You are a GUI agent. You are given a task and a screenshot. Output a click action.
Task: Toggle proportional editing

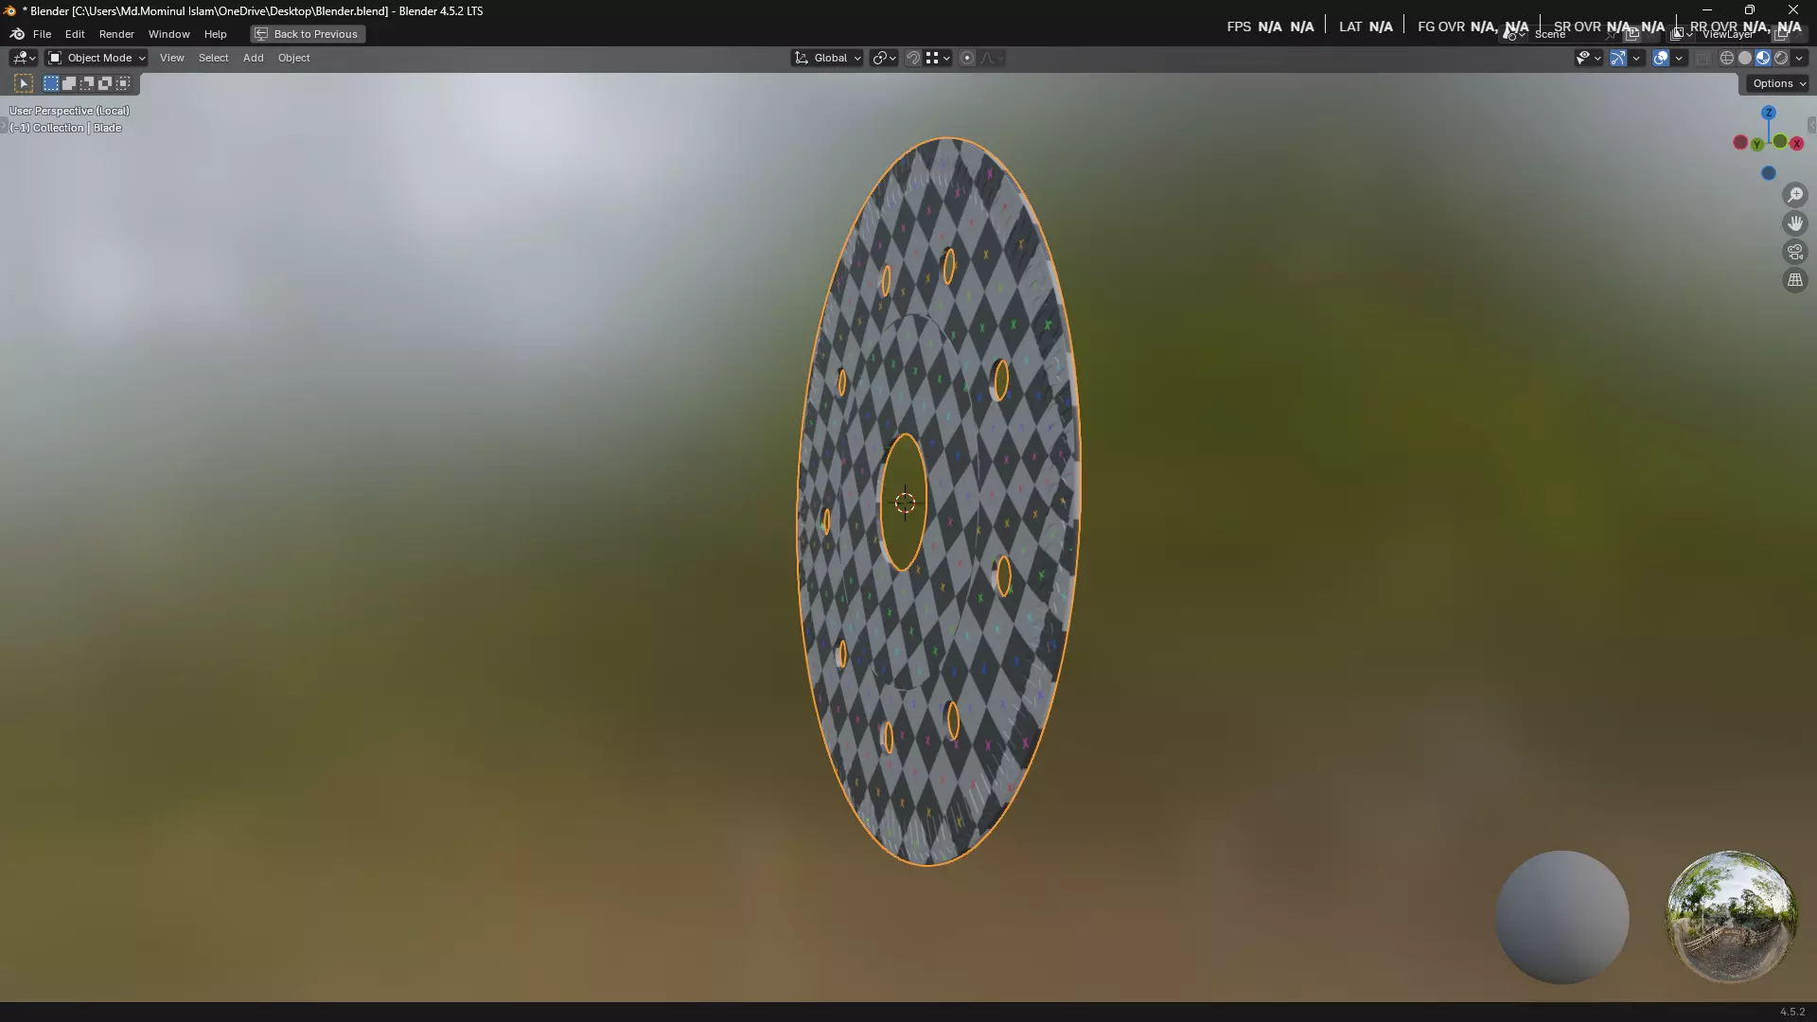pos(967,58)
